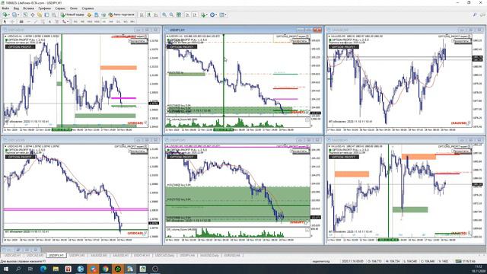Toggle chart auto scroll

188,14
